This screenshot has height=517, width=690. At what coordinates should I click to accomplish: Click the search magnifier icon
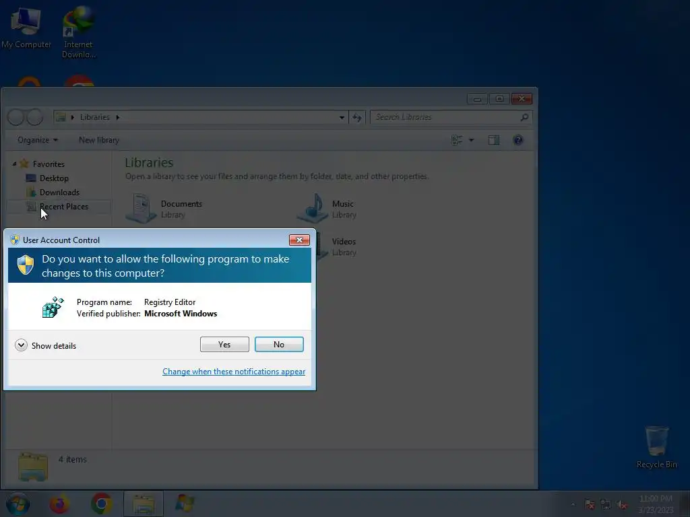[x=524, y=117]
